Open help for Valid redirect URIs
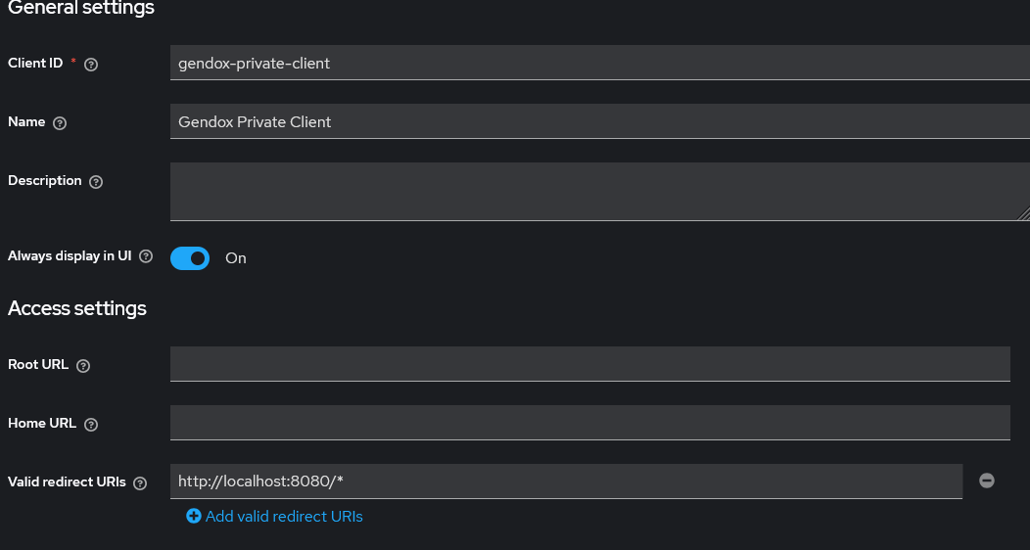Viewport: 1030px width, 550px height. point(140,483)
